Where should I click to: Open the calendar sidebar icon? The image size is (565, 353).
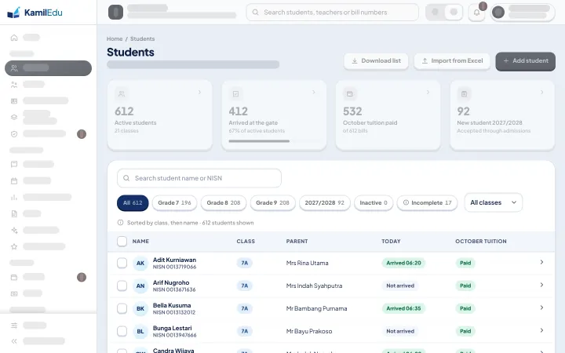click(x=14, y=181)
